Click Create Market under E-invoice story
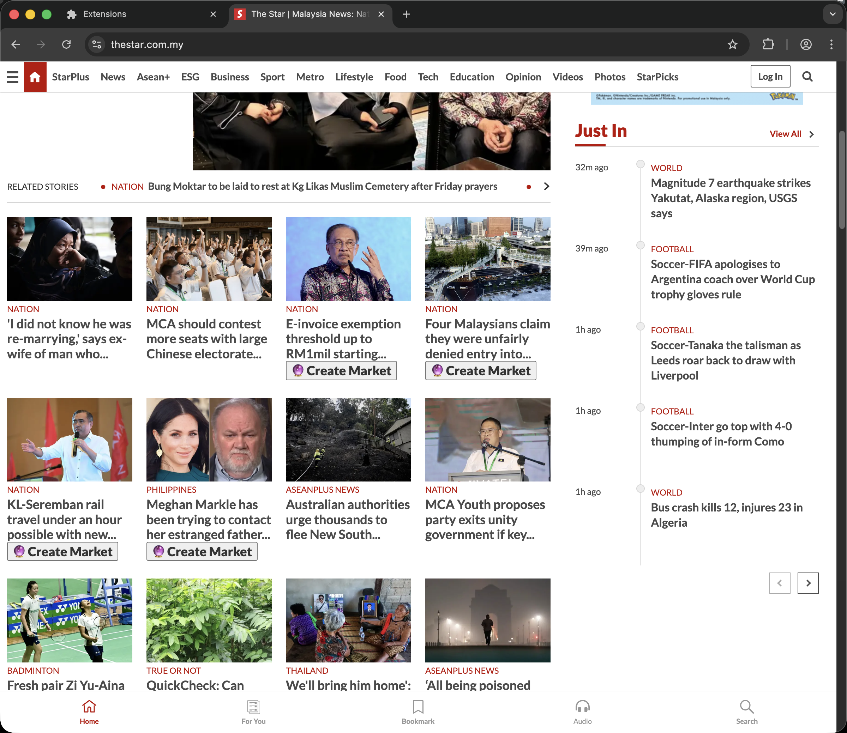Screen dimensions: 847x733 (341, 371)
